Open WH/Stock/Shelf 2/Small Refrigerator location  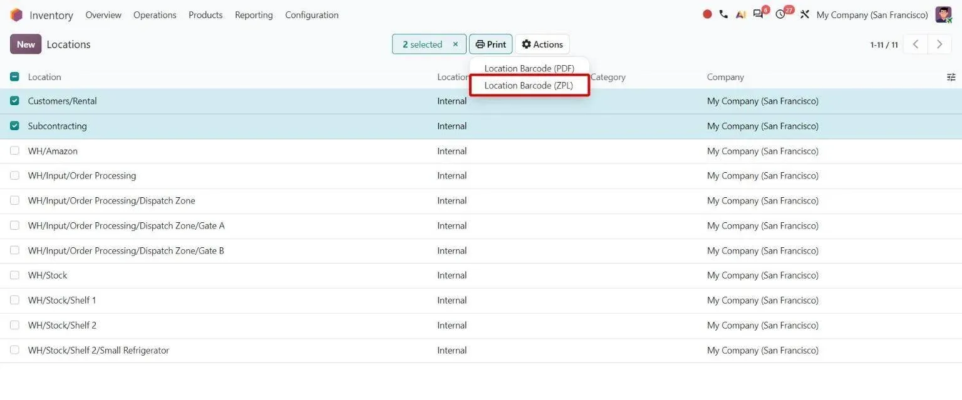99,351
